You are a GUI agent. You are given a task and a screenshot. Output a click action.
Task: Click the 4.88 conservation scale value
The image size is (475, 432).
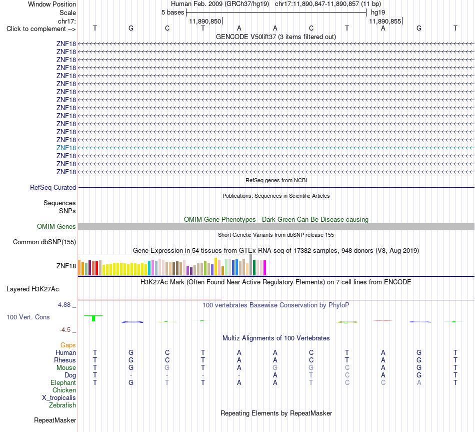64,304
